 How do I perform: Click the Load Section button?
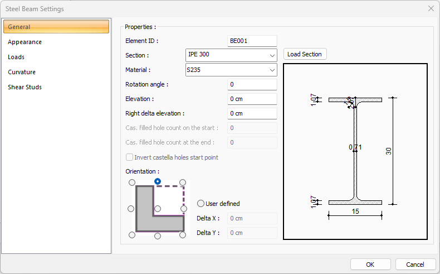(x=305, y=54)
